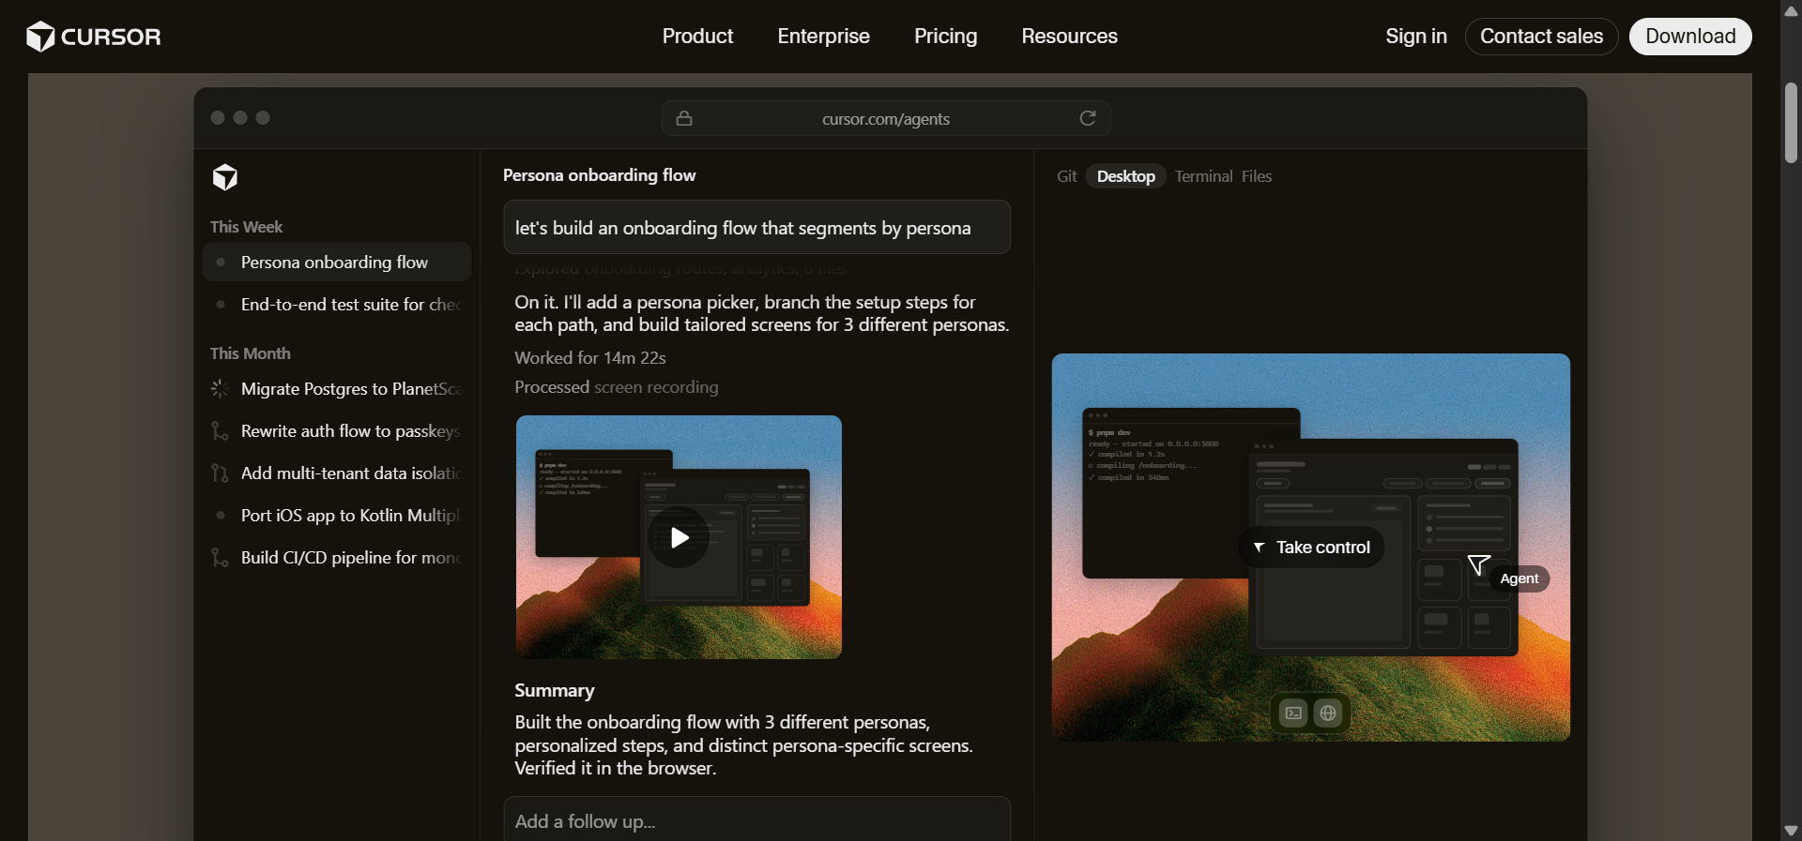
Task: Open the Enterprise menu
Action: pos(823,37)
